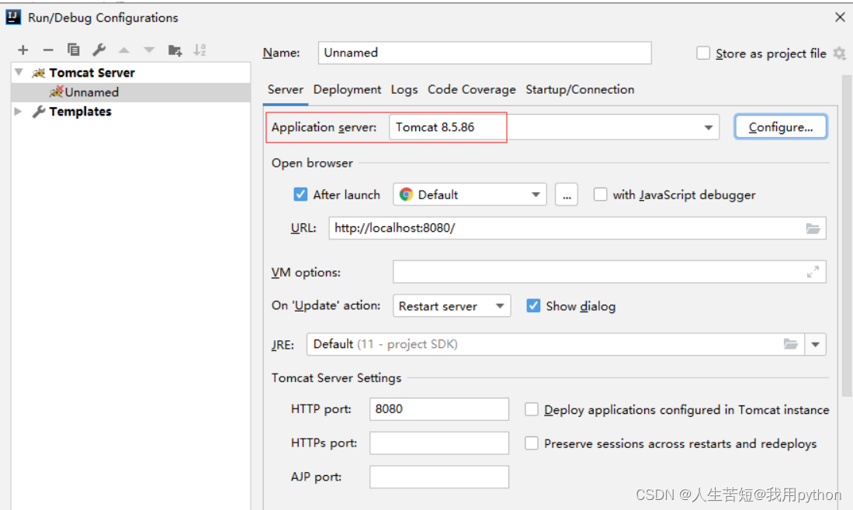The image size is (853, 510).
Task: Open the Startup/Connection tab
Action: pos(580,90)
